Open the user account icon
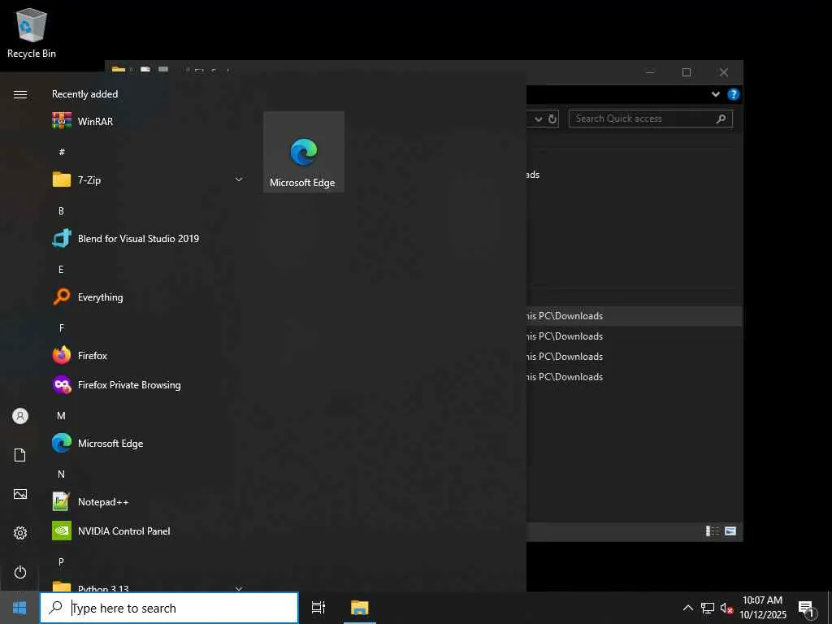This screenshot has width=832, height=624. click(x=20, y=415)
